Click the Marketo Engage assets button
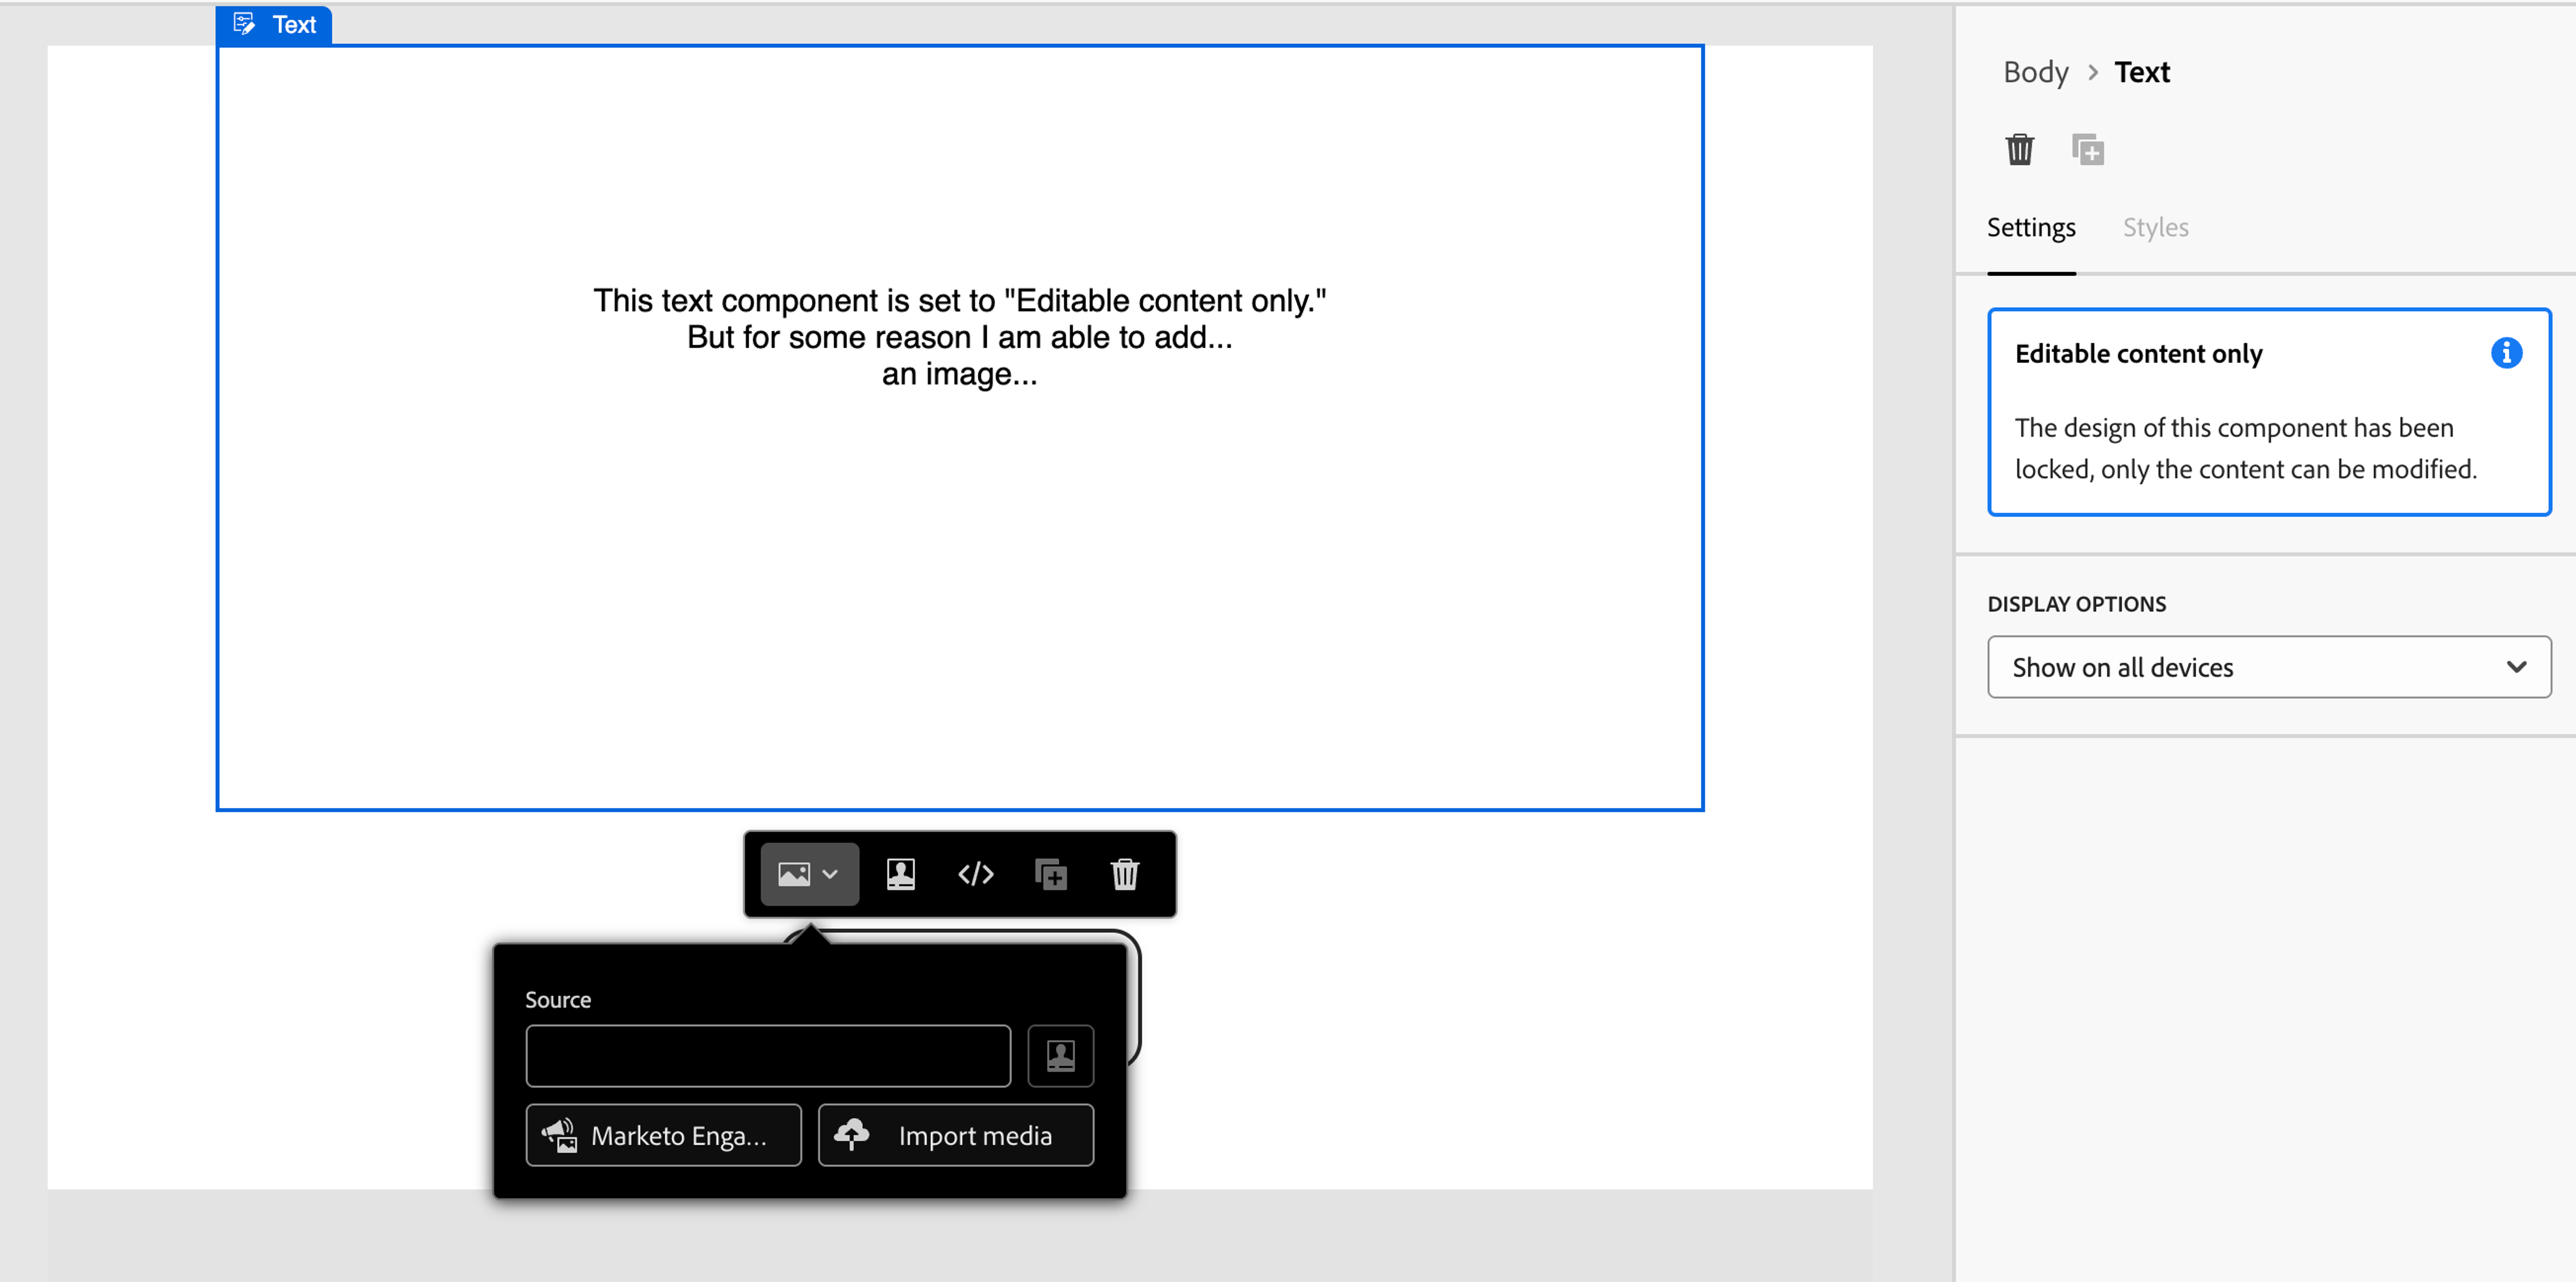This screenshot has width=2576, height=1282. click(664, 1135)
